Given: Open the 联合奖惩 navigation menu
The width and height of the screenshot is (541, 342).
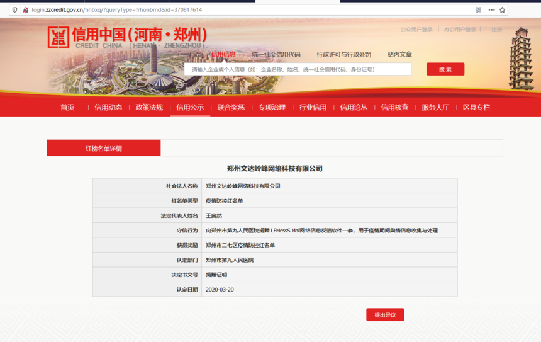Looking at the screenshot, I should (x=231, y=108).
